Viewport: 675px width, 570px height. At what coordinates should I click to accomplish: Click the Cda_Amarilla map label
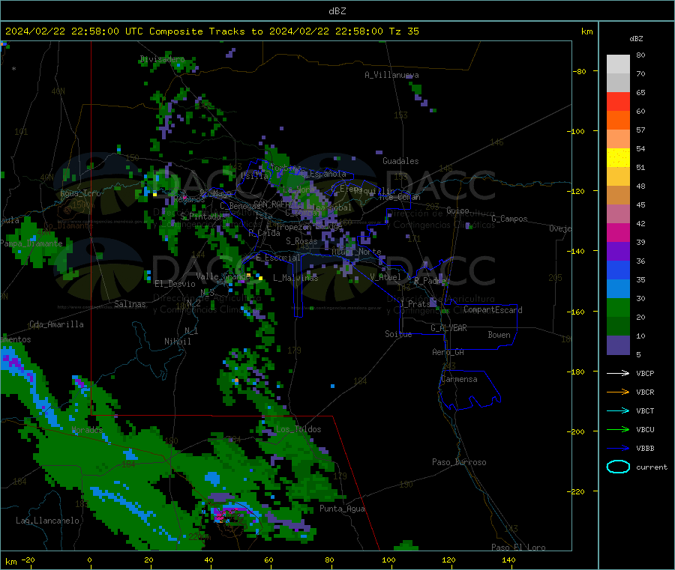pyautogui.click(x=56, y=324)
